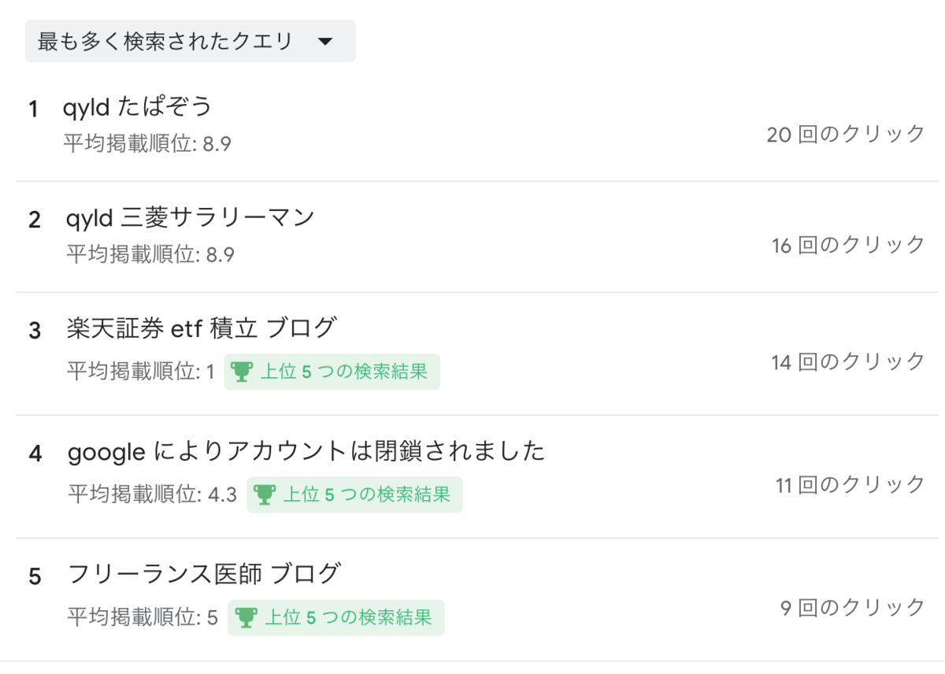Click the trophy icon on the google row
The height and width of the screenshot is (674, 945).
pyautogui.click(x=265, y=494)
